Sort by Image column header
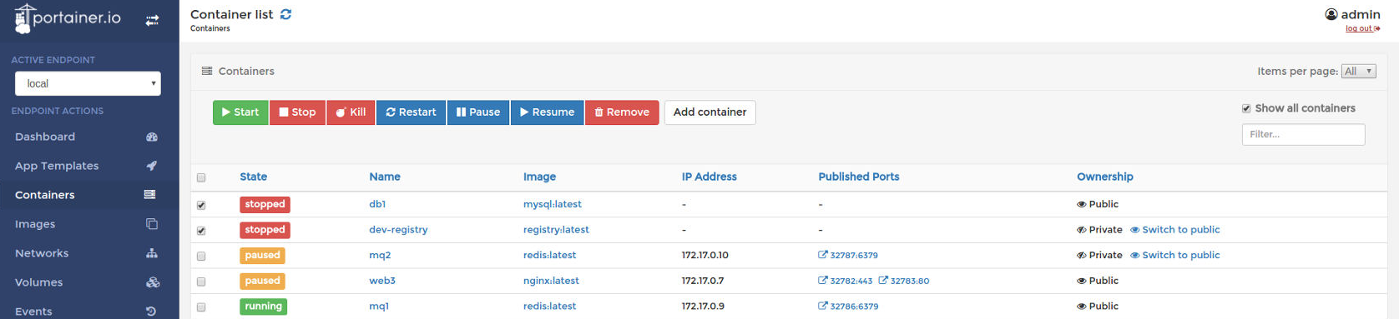The height and width of the screenshot is (319, 1399). point(539,177)
